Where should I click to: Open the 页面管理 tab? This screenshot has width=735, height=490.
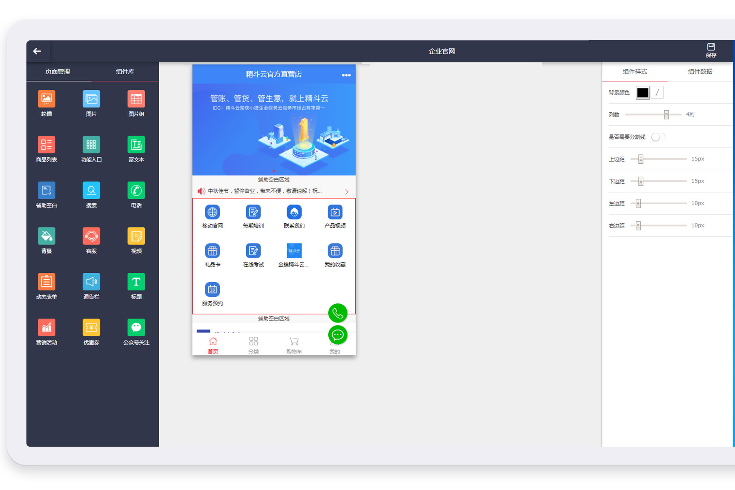(x=58, y=71)
